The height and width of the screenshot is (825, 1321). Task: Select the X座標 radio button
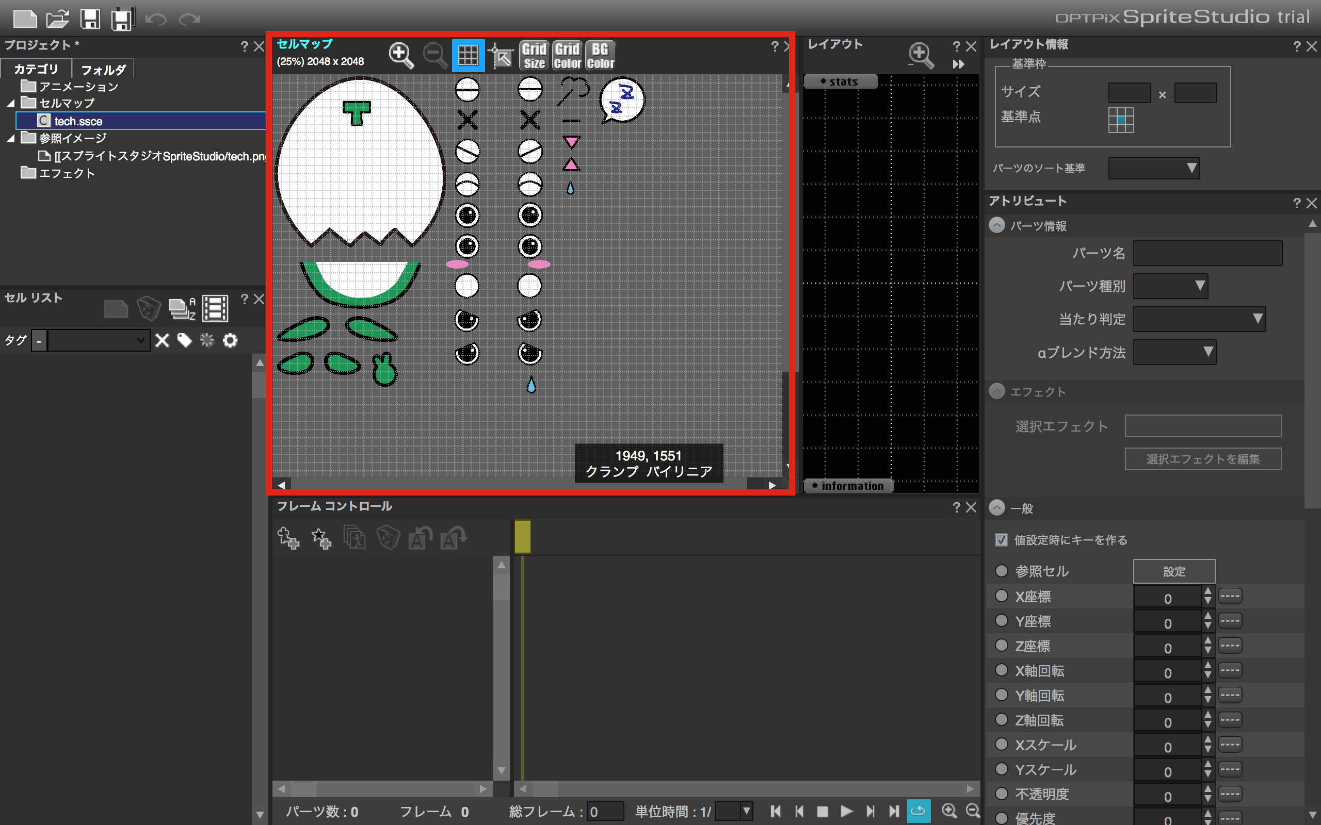(x=1001, y=596)
